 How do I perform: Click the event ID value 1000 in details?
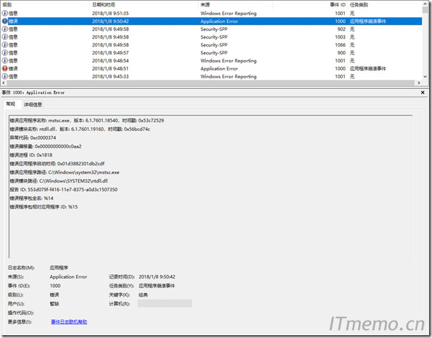coord(55,286)
